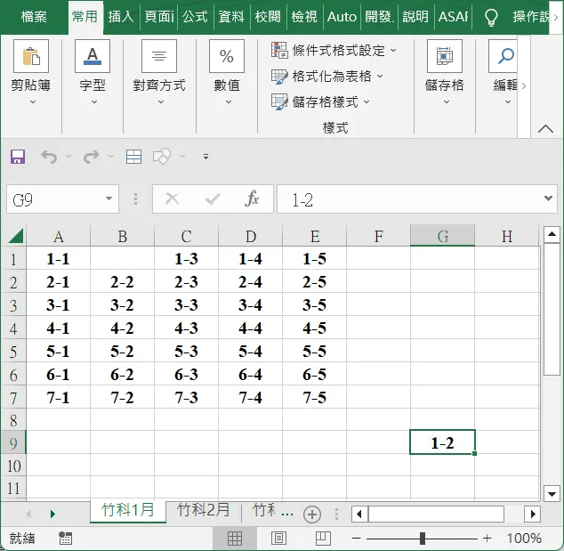Click the new sheet plus icon
This screenshot has width=564, height=551.
311,514
